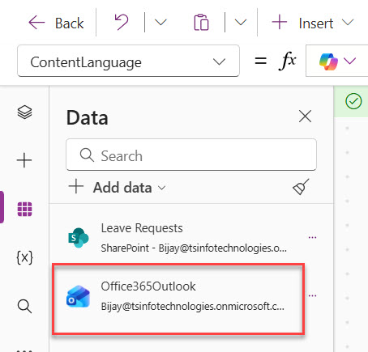Screen dimensions: 368x352
Task: Undo the last action
Action: [122, 23]
